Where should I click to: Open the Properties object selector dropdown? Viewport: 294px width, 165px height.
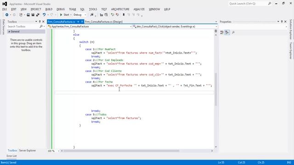pos(286,27)
